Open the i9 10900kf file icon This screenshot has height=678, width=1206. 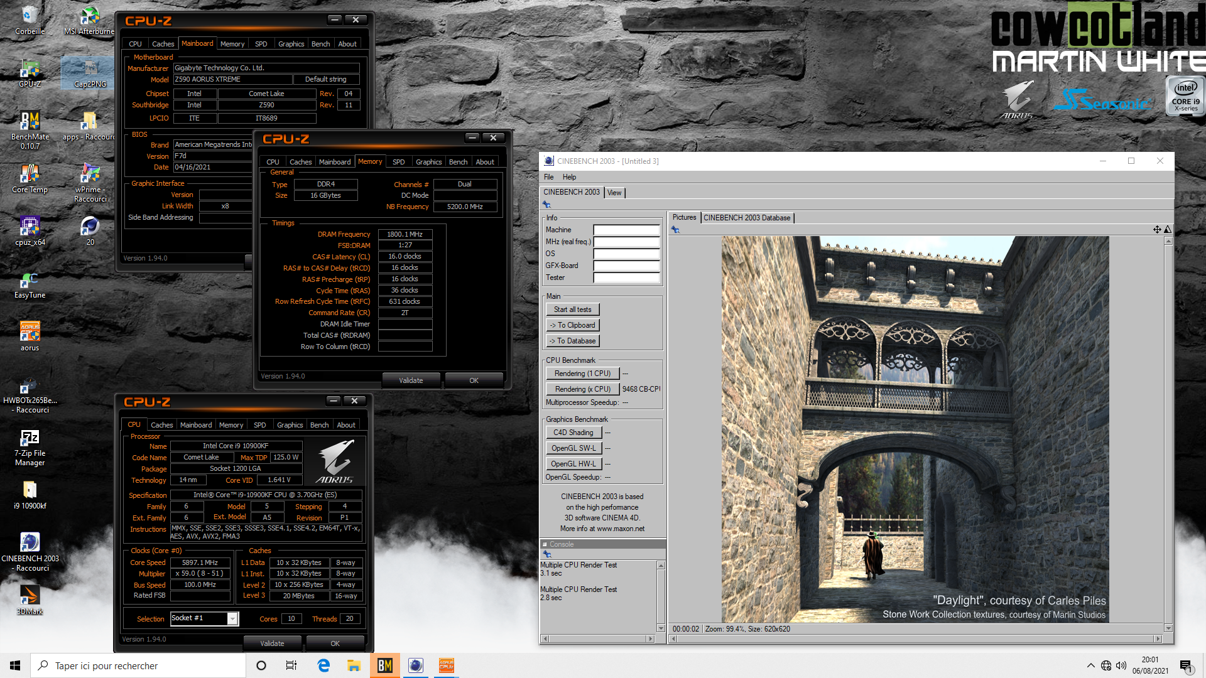[x=30, y=495]
